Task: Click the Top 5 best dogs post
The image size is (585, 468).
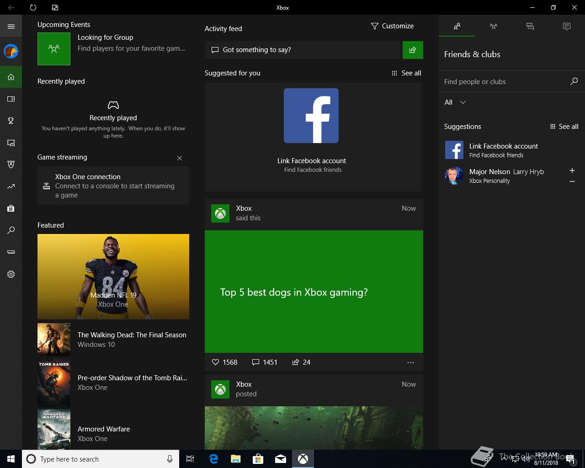Action: point(314,292)
